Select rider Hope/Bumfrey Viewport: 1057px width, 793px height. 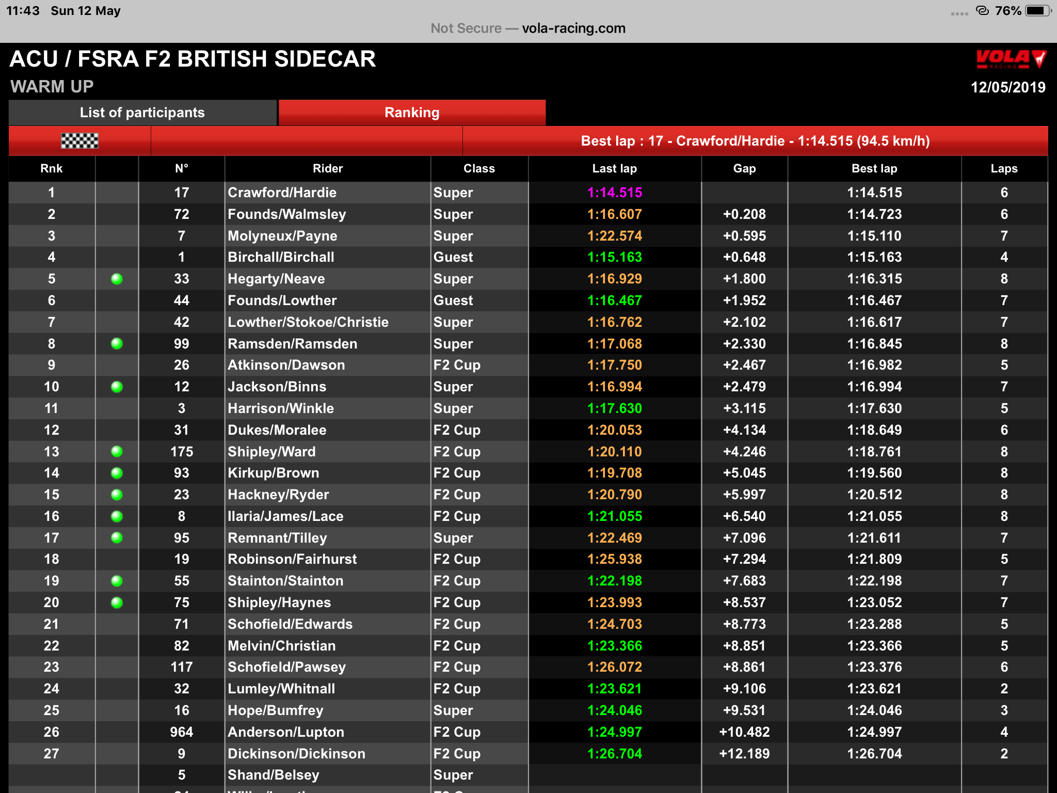pyautogui.click(x=276, y=710)
